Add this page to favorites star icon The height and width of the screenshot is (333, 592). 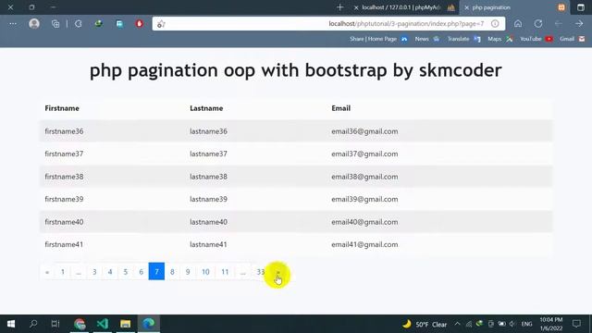click(x=161, y=24)
